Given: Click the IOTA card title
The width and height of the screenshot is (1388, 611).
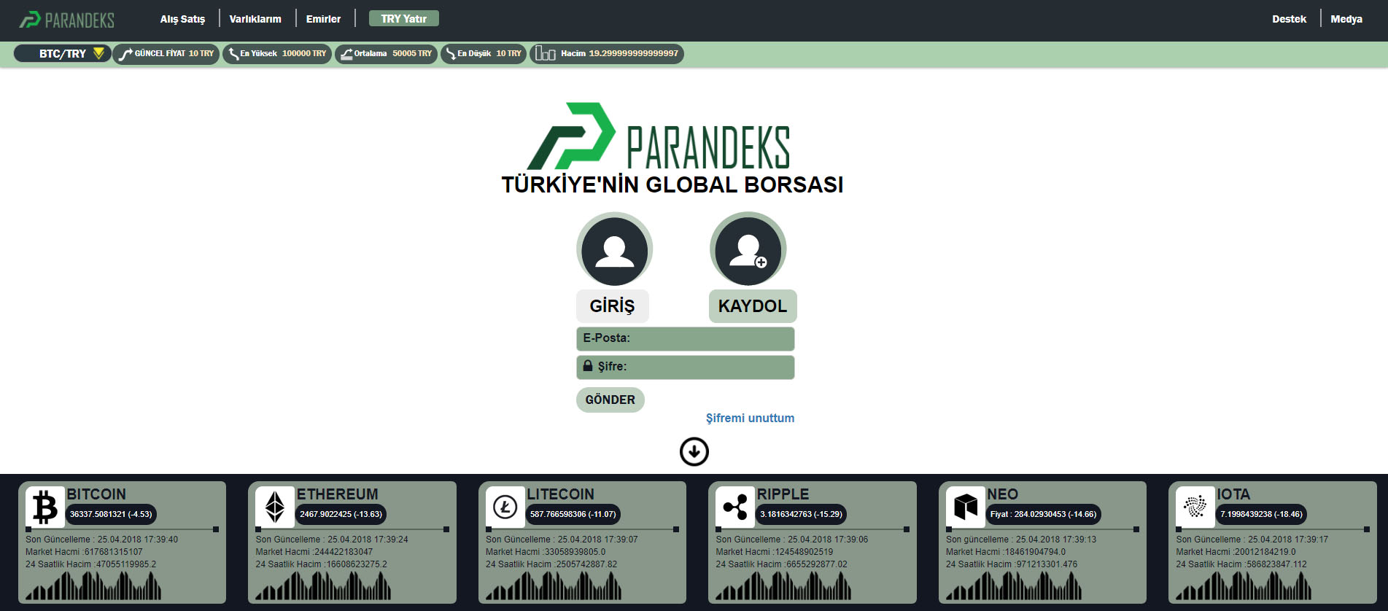Looking at the screenshot, I should [x=1233, y=494].
